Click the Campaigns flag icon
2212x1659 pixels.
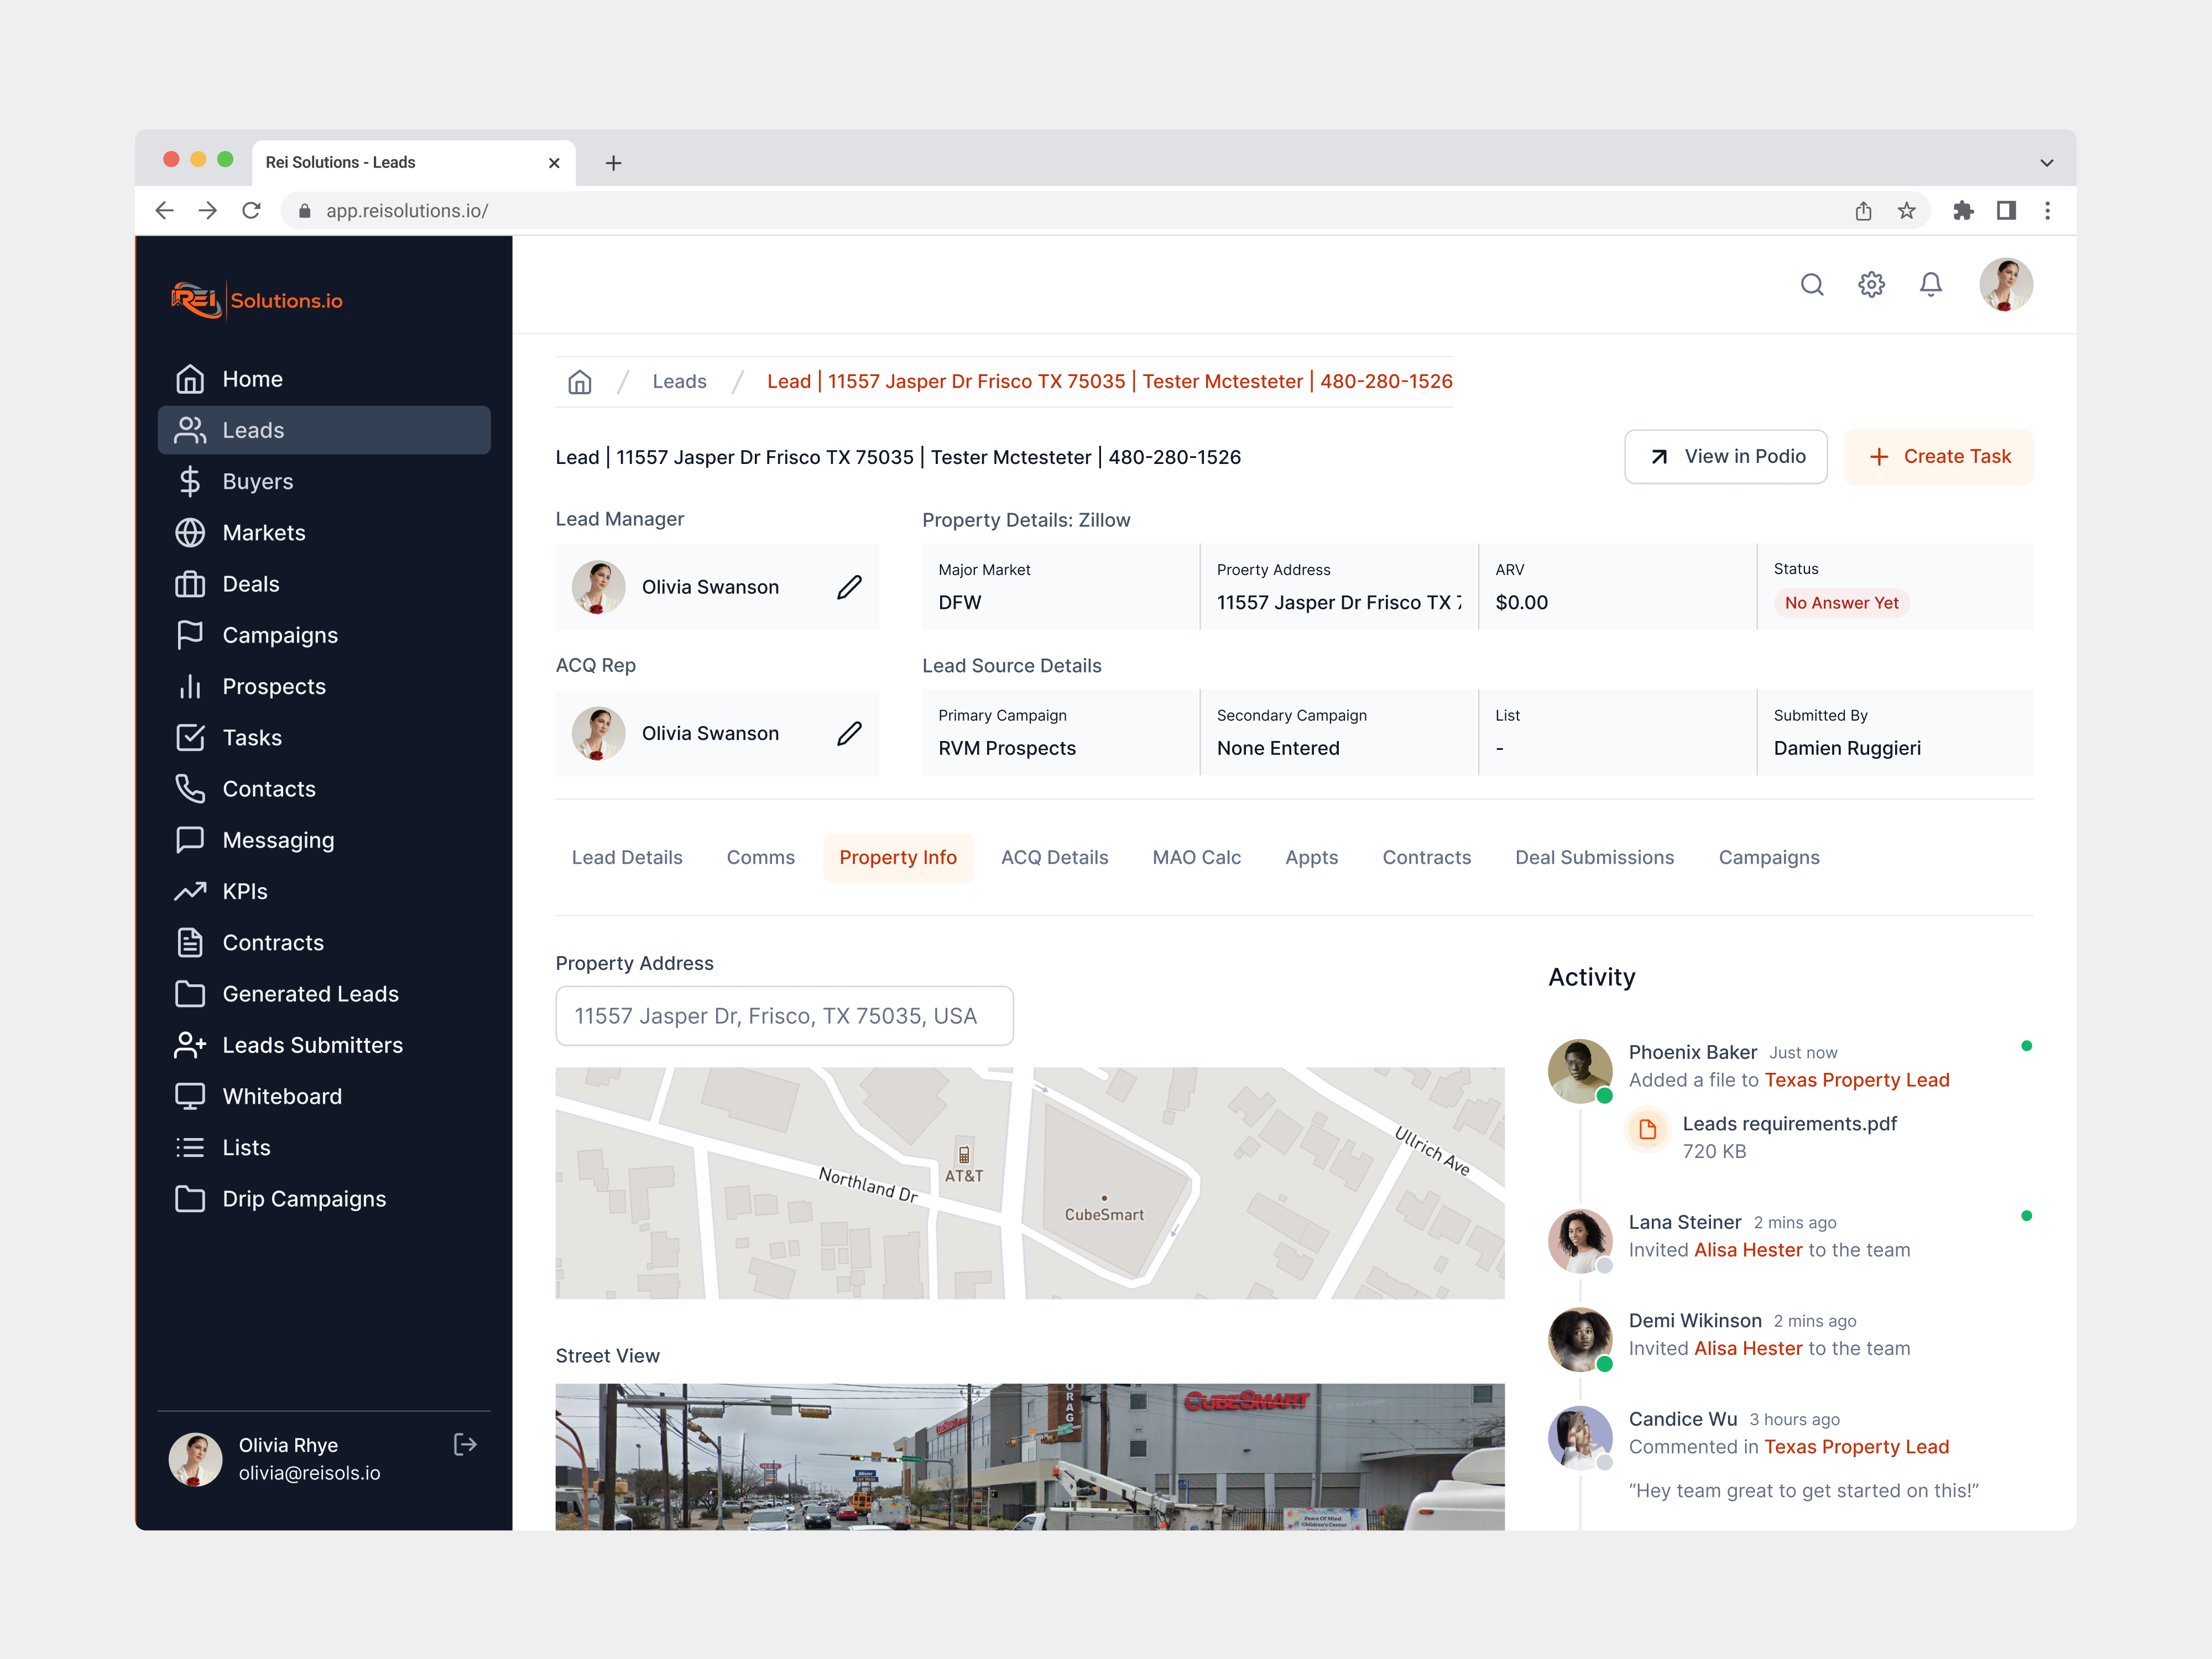[191, 635]
